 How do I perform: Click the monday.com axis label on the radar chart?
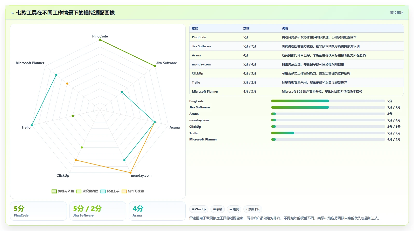(141, 176)
